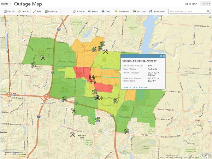212x159 pixels.
Task: Click the esri logo
Action: [x=205, y=156]
